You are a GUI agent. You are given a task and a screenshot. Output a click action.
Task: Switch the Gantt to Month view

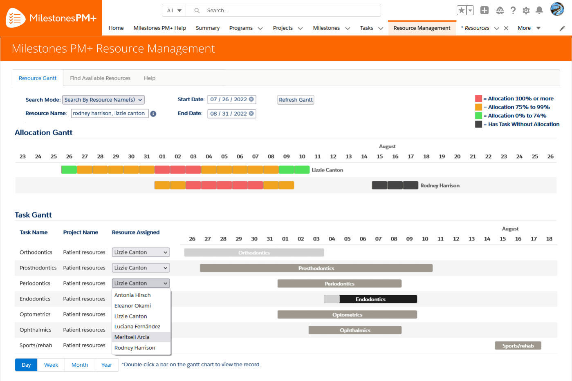coord(79,365)
